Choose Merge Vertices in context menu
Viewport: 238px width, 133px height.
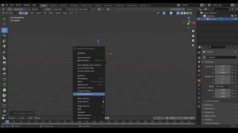[89, 106]
